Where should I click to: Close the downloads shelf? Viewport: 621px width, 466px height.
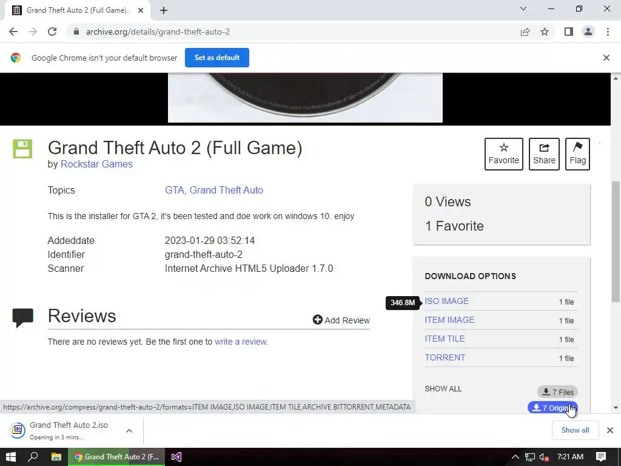610,430
